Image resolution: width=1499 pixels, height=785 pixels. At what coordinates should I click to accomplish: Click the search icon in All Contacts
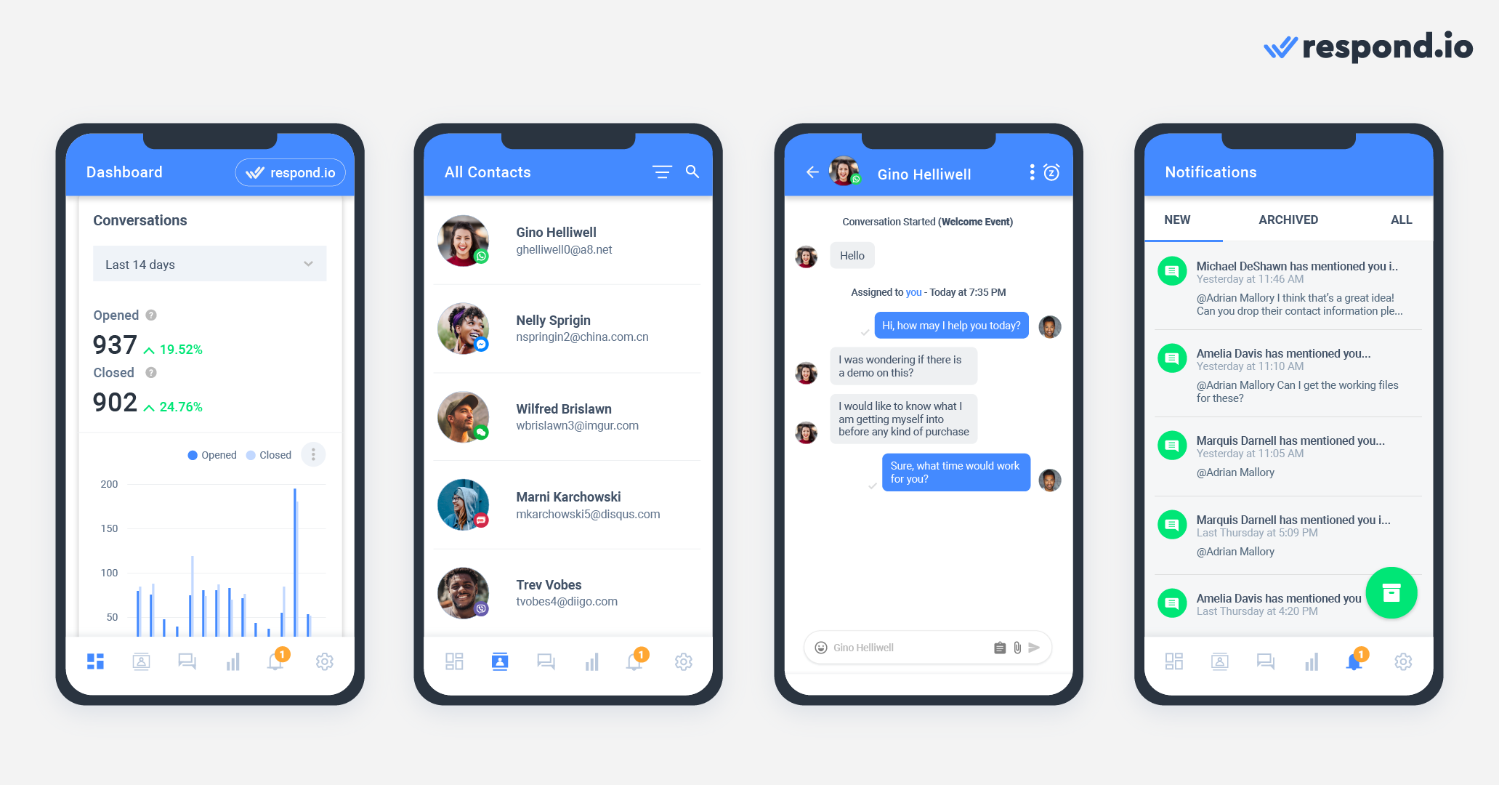[698, 171]
